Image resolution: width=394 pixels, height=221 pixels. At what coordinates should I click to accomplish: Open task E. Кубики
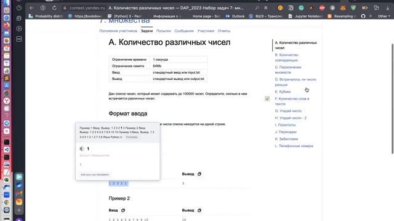coord(283,91)
